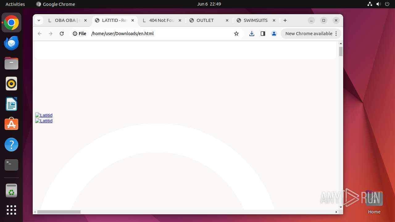Click the vertical scrollbar thumb
This screenshot has width=395, height=222.
[x=341, y=51]
